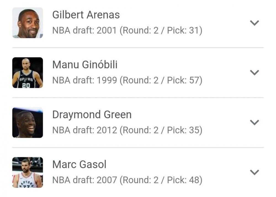276x197 pixels.
Task: Click Gilbert Arenas's profile photo
Action: 28,23
